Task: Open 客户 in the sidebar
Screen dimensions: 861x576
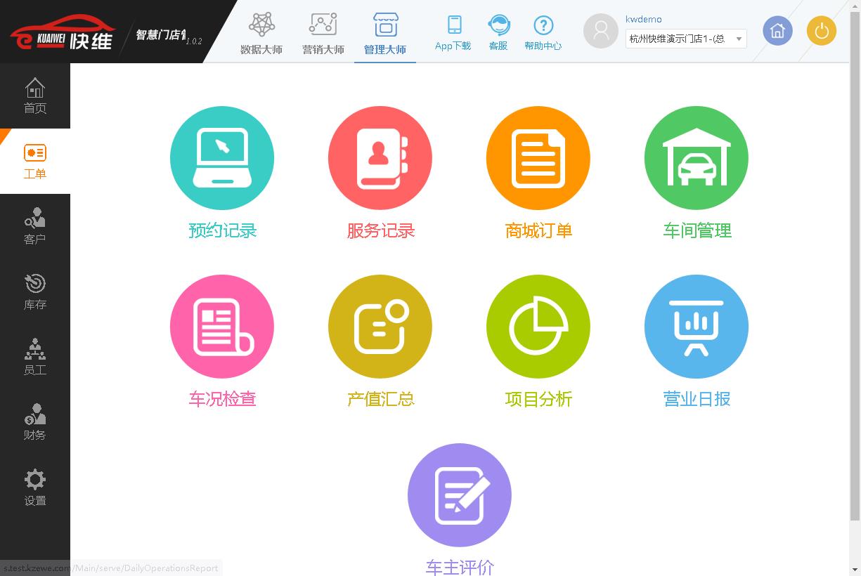Action: (35, 226)
